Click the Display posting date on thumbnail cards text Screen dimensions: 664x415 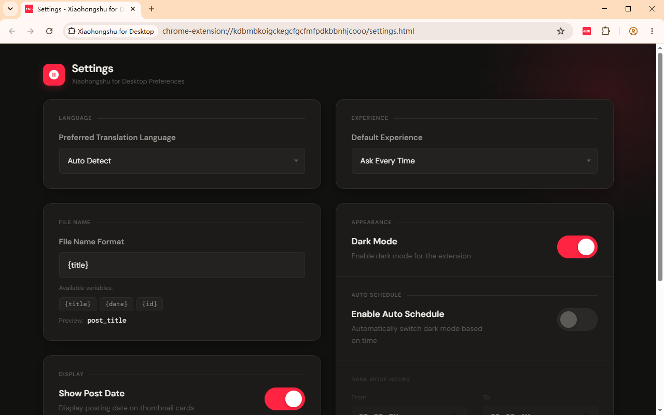click(127, 408)
